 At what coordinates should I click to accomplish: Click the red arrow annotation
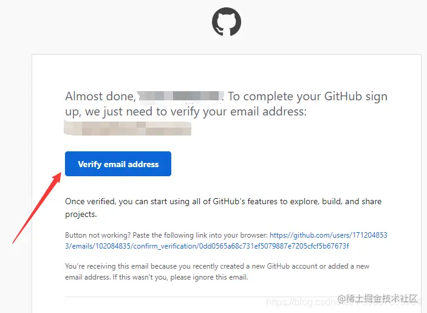[x=37, y=208]
